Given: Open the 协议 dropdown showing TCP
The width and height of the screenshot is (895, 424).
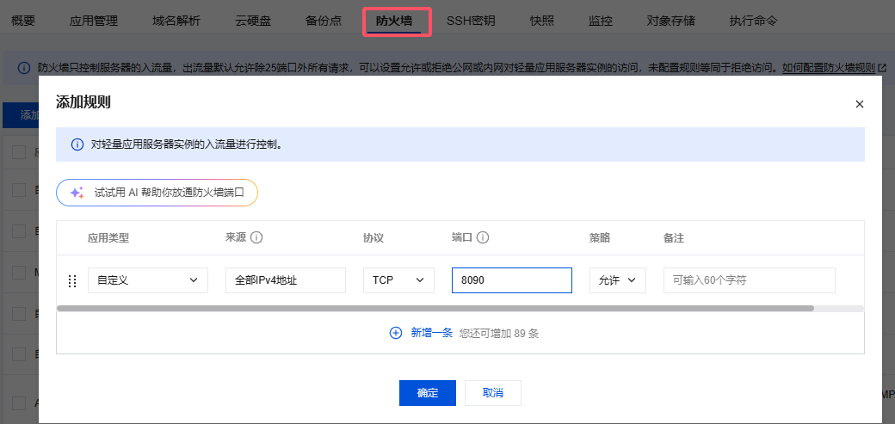Looking at the screenshot, I should point(398,280).
